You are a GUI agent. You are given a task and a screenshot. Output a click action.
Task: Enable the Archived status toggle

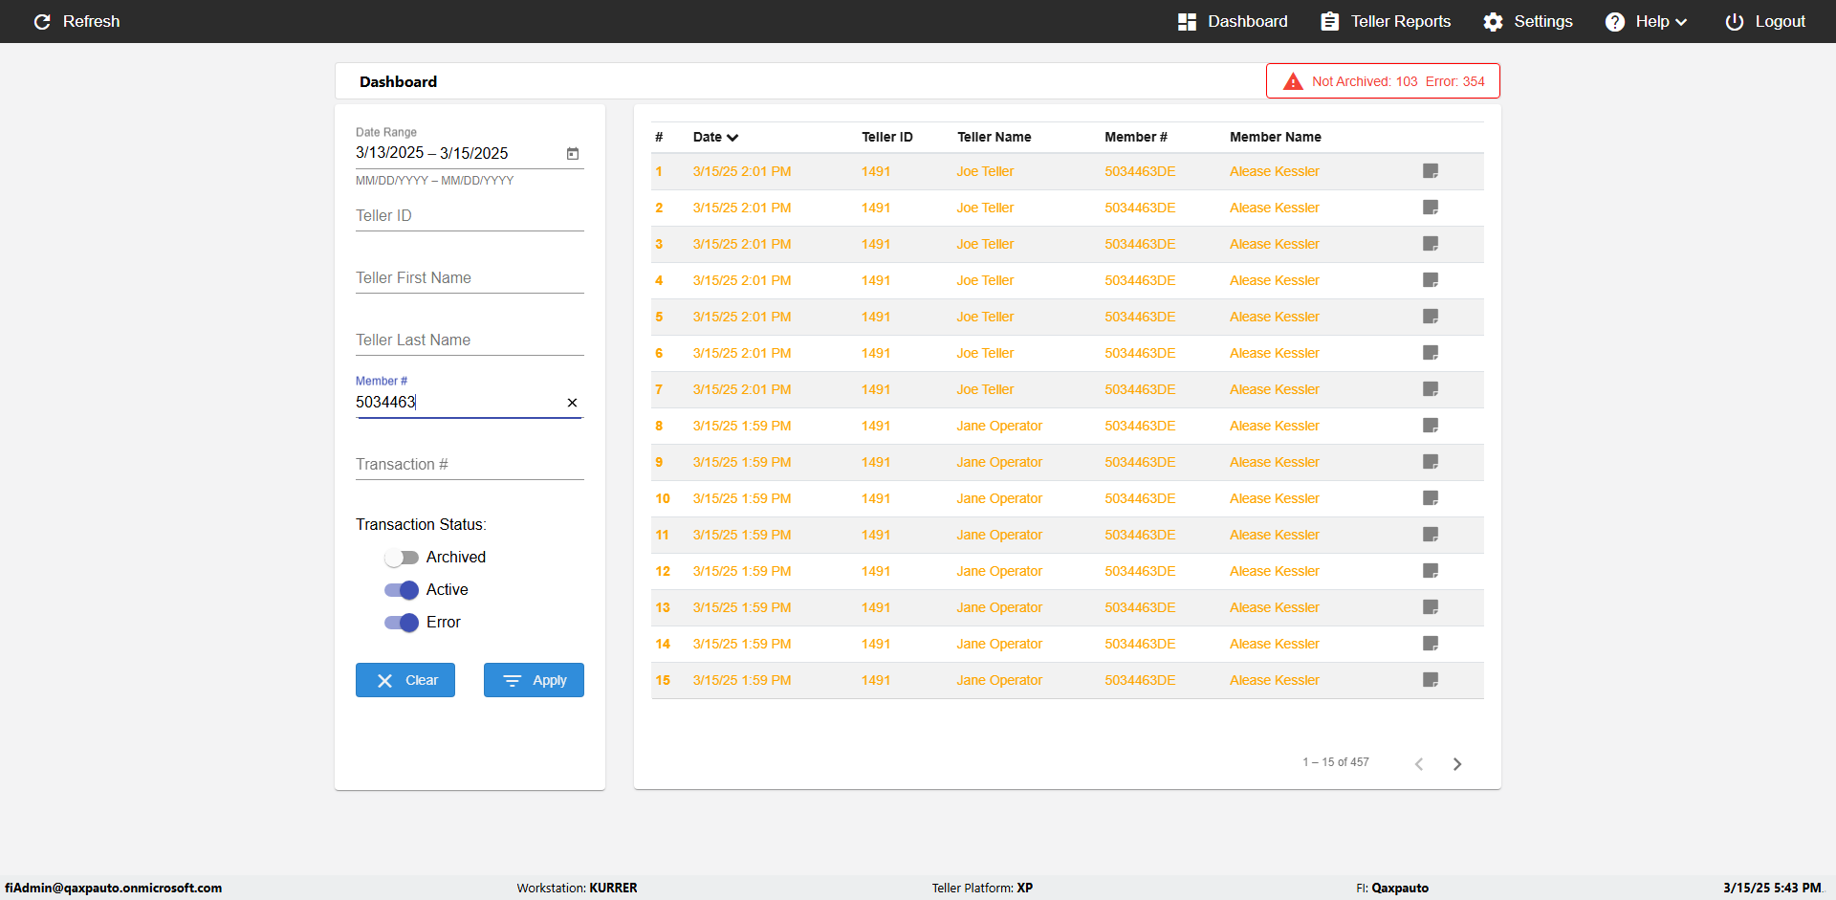point(402,558)
